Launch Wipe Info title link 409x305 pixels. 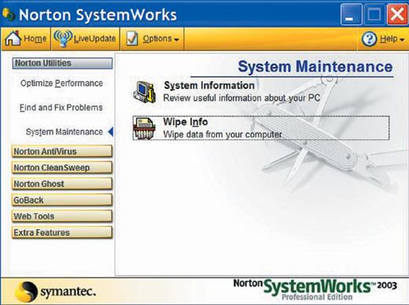click(x=186, y=122)
